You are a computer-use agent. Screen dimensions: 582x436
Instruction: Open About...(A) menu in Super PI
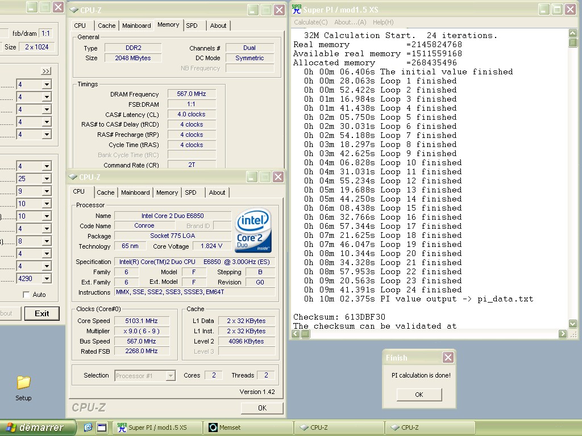[350, 22]
